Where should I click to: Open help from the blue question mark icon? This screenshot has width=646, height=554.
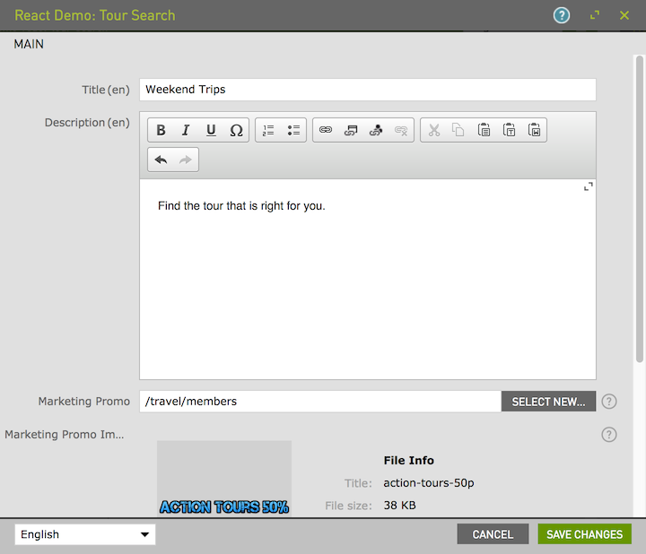(561, 15)
